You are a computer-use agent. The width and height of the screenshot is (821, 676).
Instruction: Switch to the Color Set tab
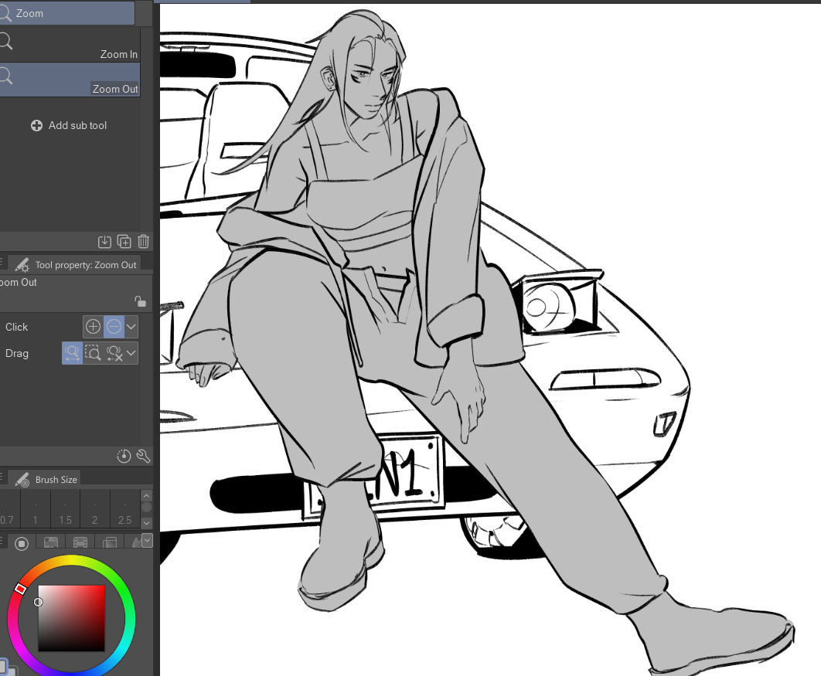coord(51,542)
